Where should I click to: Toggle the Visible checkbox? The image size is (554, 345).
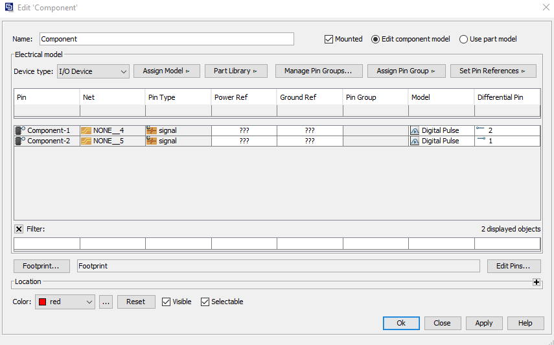(167, 302)
